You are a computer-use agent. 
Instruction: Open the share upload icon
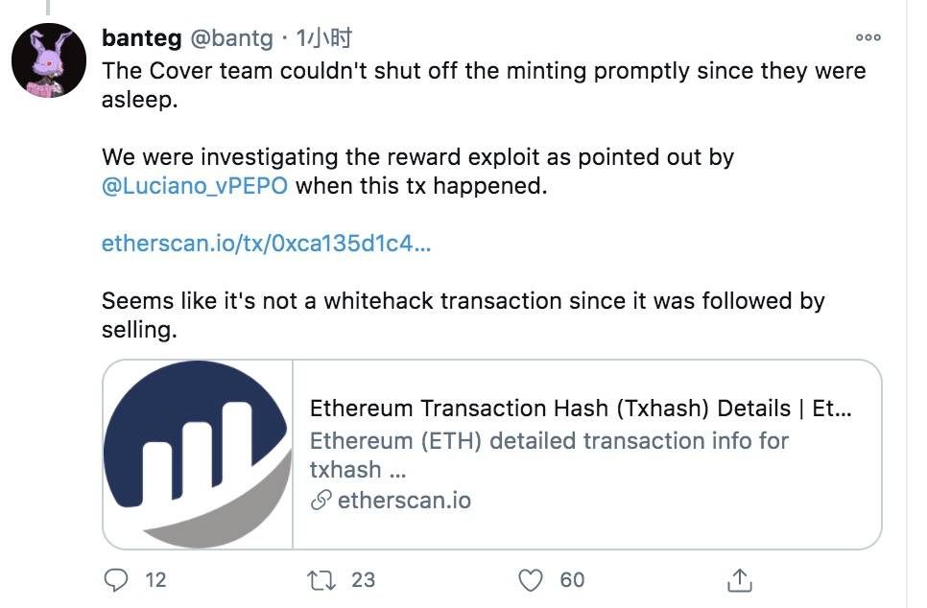(739, 579)
